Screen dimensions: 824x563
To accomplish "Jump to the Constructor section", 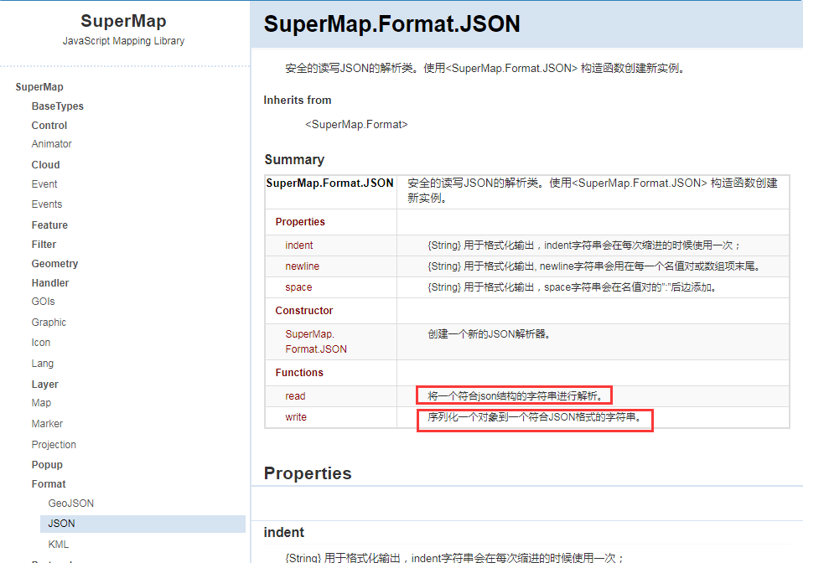I will click(303, 311).
